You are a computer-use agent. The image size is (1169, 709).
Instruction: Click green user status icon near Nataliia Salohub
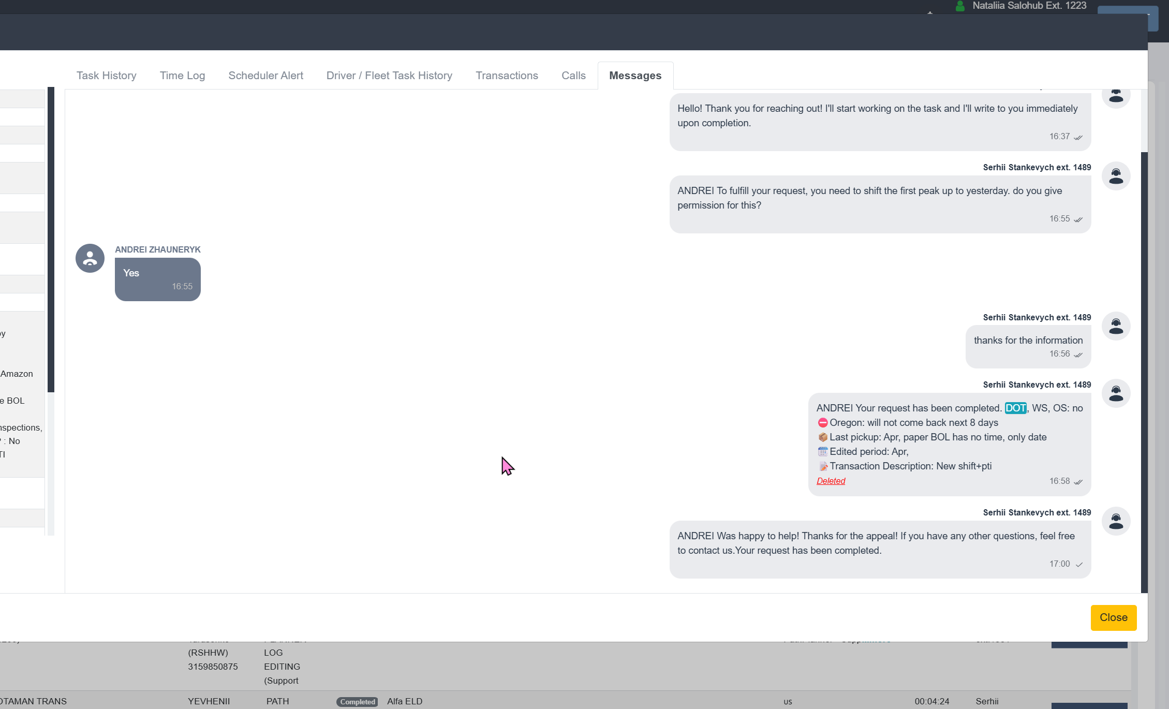tap(960, 6)
